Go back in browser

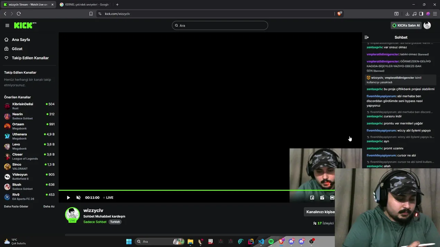tap(5, 14)
